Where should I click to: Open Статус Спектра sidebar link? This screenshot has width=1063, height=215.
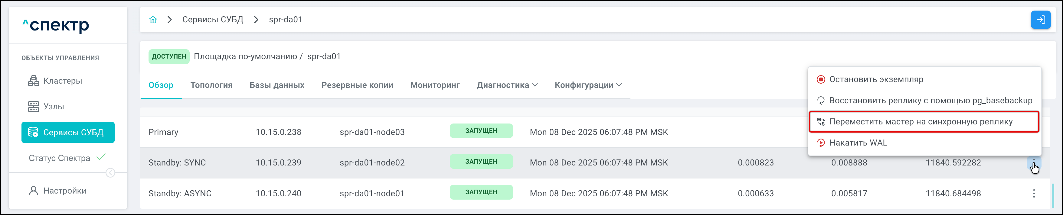click(x=59, y=158)
